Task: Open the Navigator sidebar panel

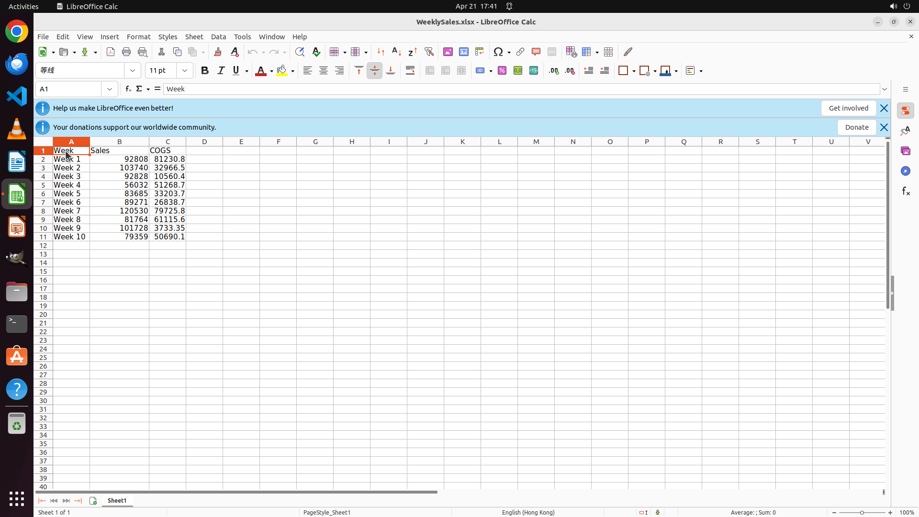Action: point(905,171)
